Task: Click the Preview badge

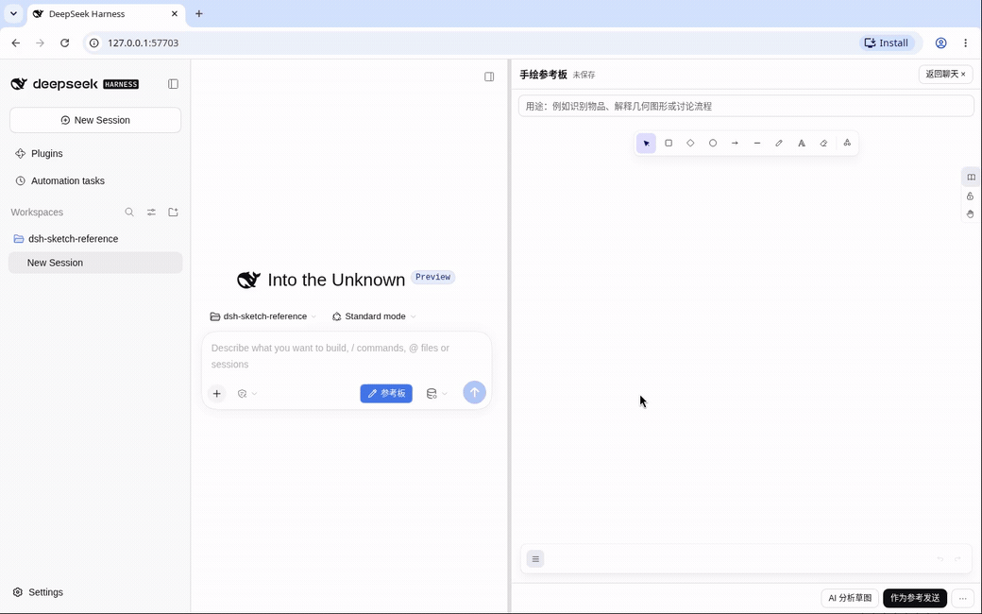Action: pos(432,277)
